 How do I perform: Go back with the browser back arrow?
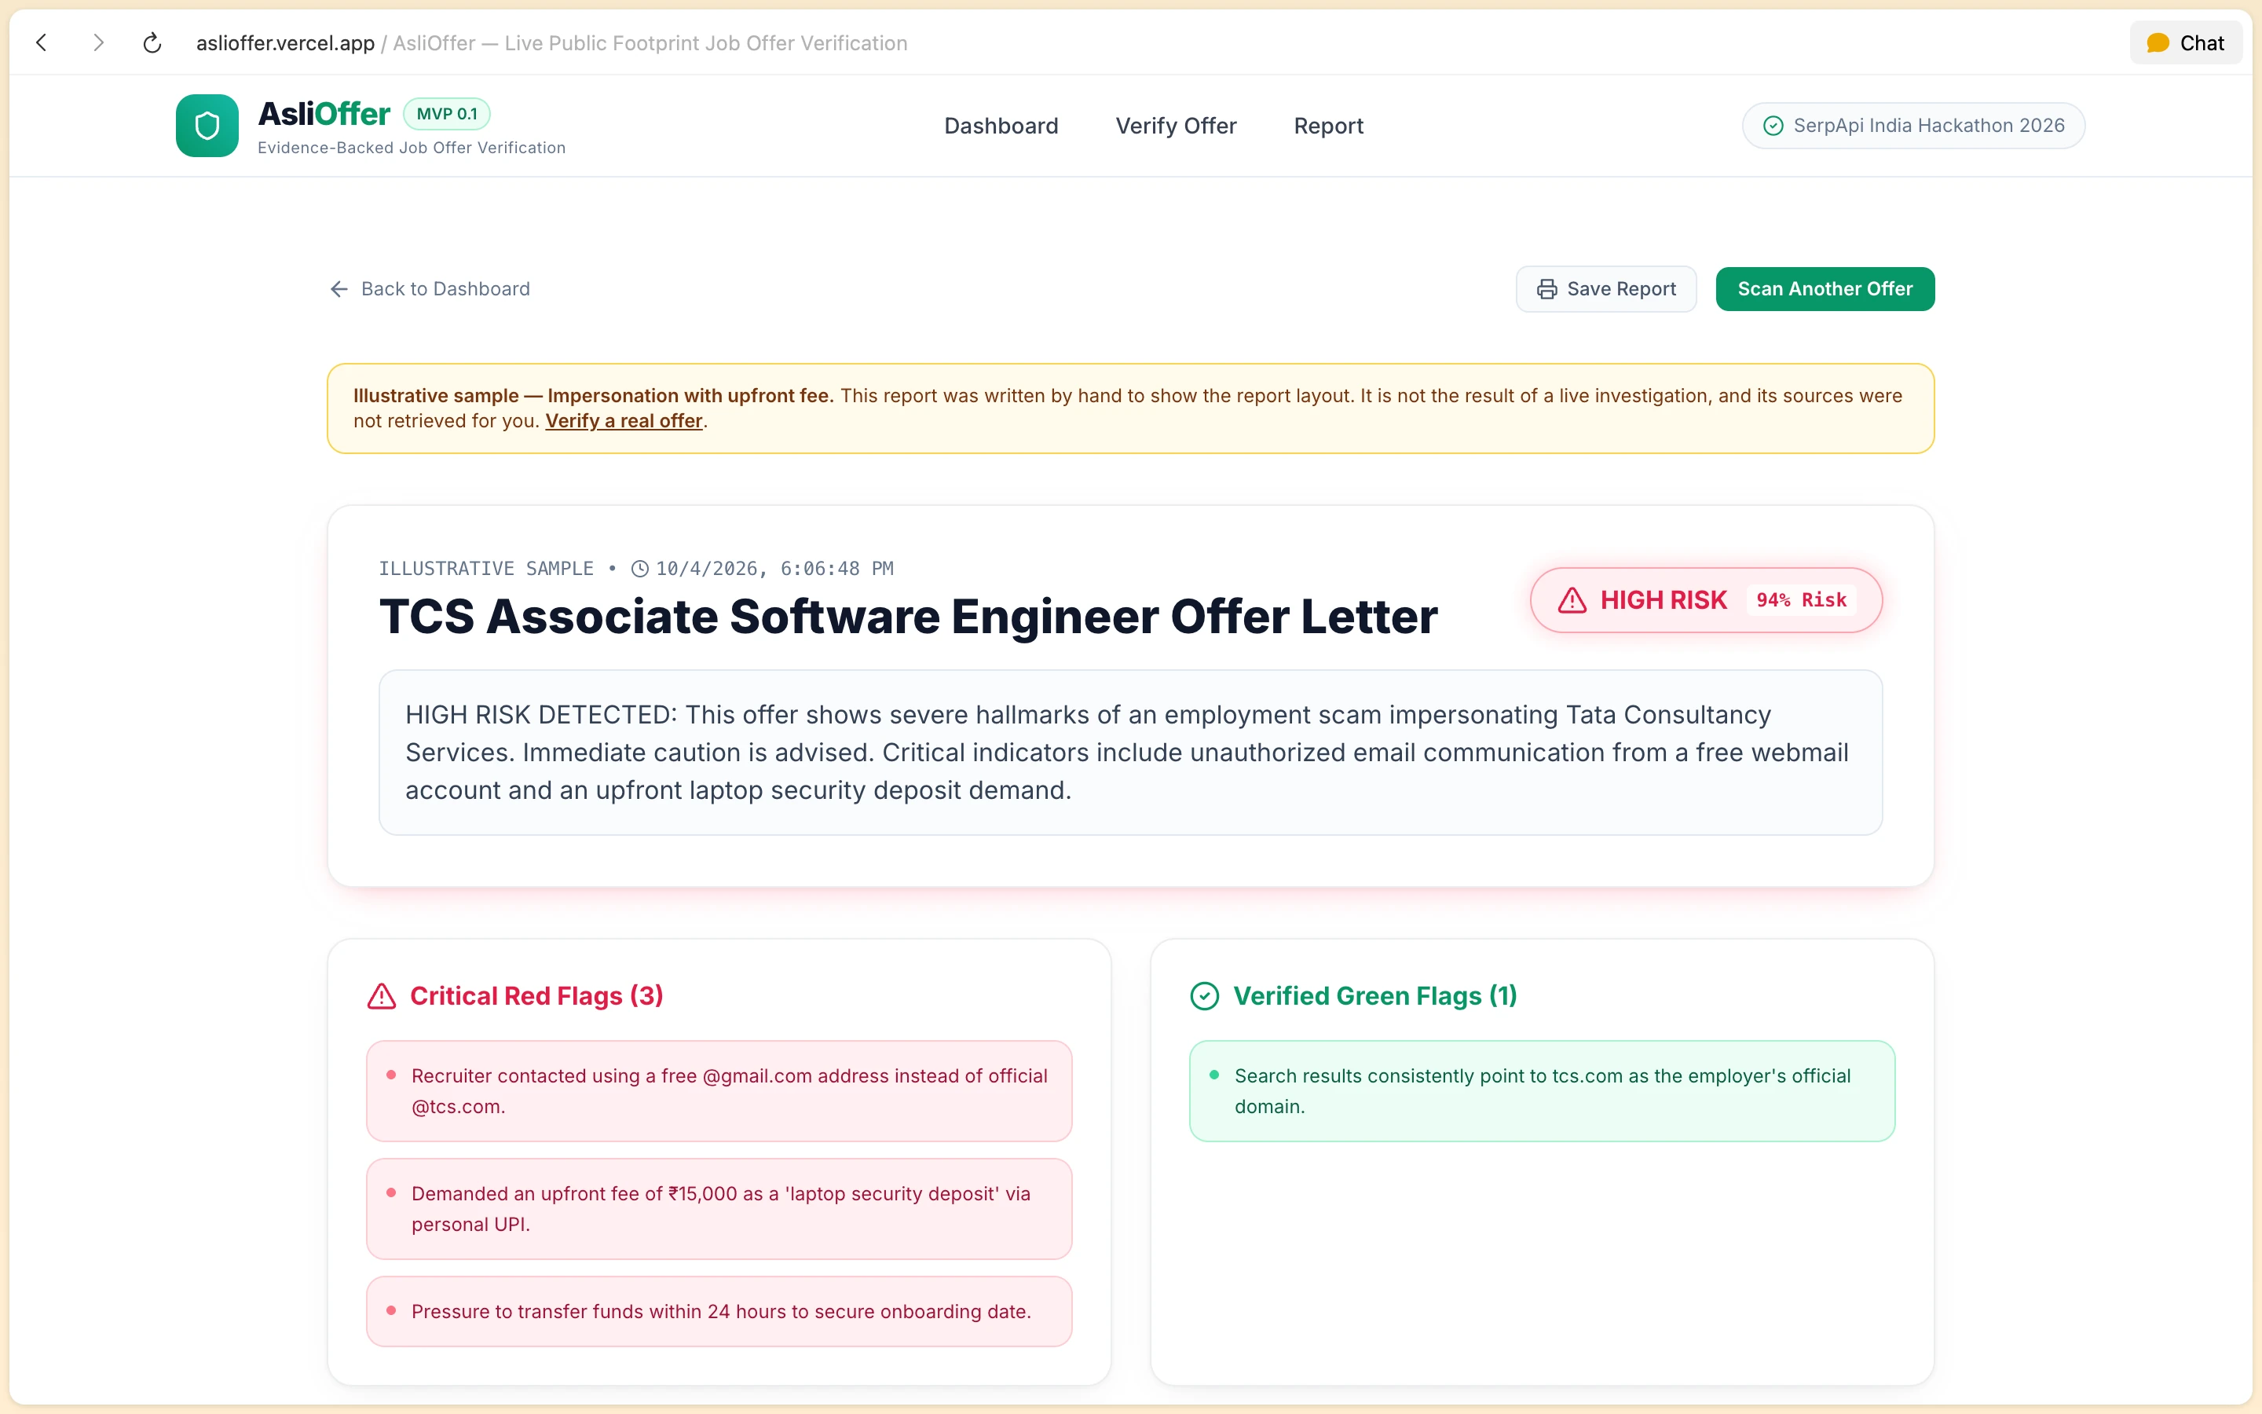[41, 43]
